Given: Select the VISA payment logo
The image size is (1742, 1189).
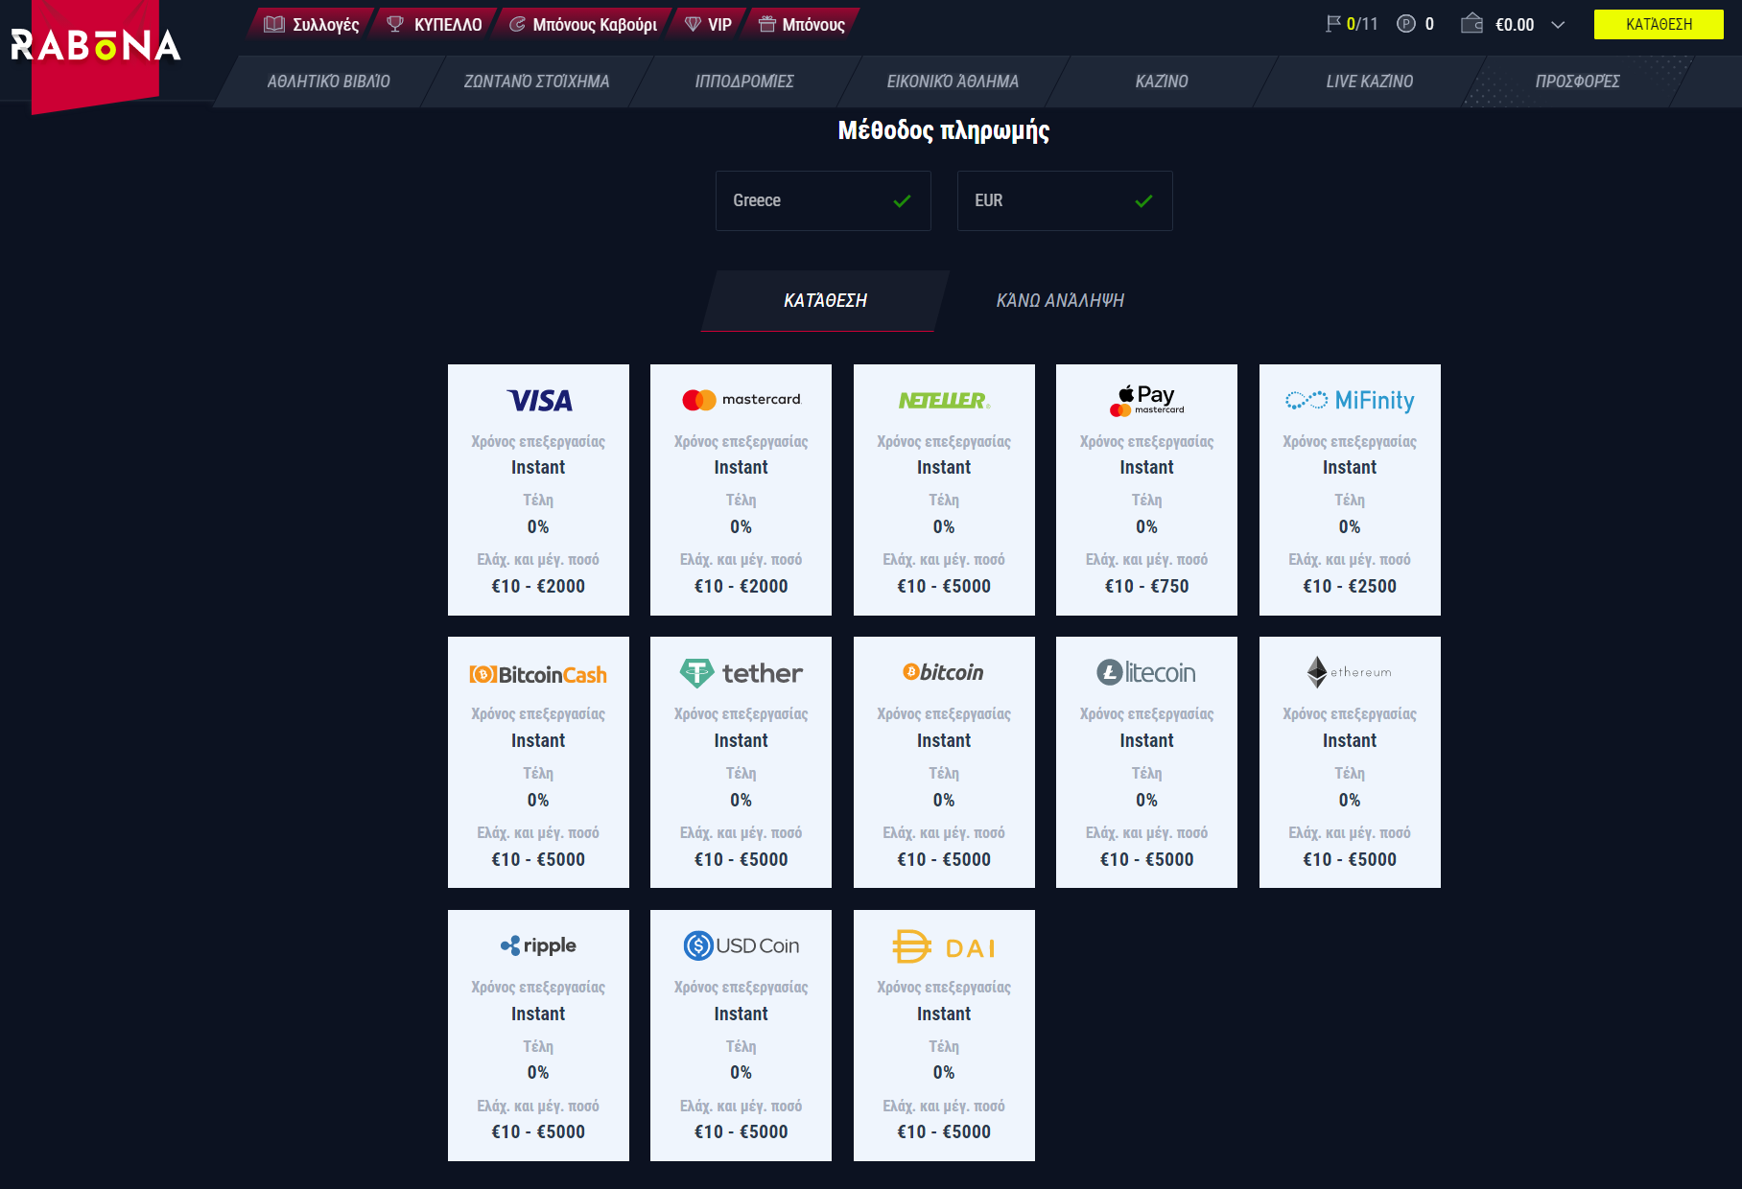Looking at the screenshot, I should [x=539, y=401].
